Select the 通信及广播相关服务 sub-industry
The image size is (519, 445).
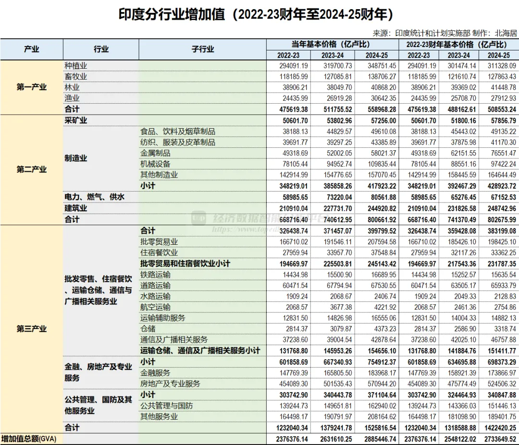click(x=174, y=340)
